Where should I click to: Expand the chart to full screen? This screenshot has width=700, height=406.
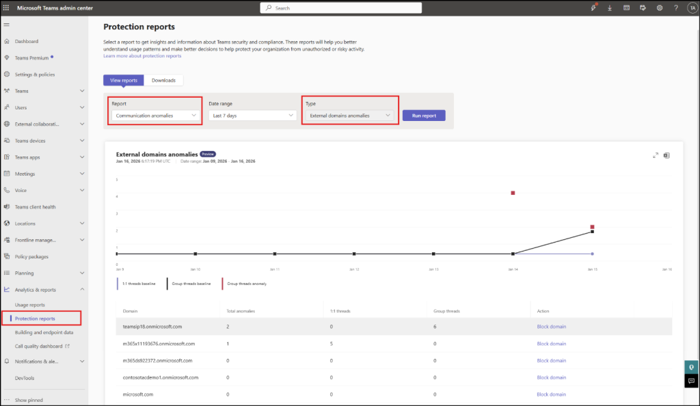[x=655, y=155]
